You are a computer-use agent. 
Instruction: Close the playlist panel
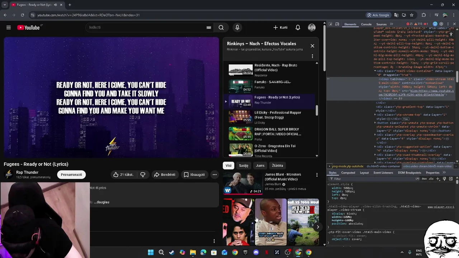pyautogui.click(x=312, y=46)
